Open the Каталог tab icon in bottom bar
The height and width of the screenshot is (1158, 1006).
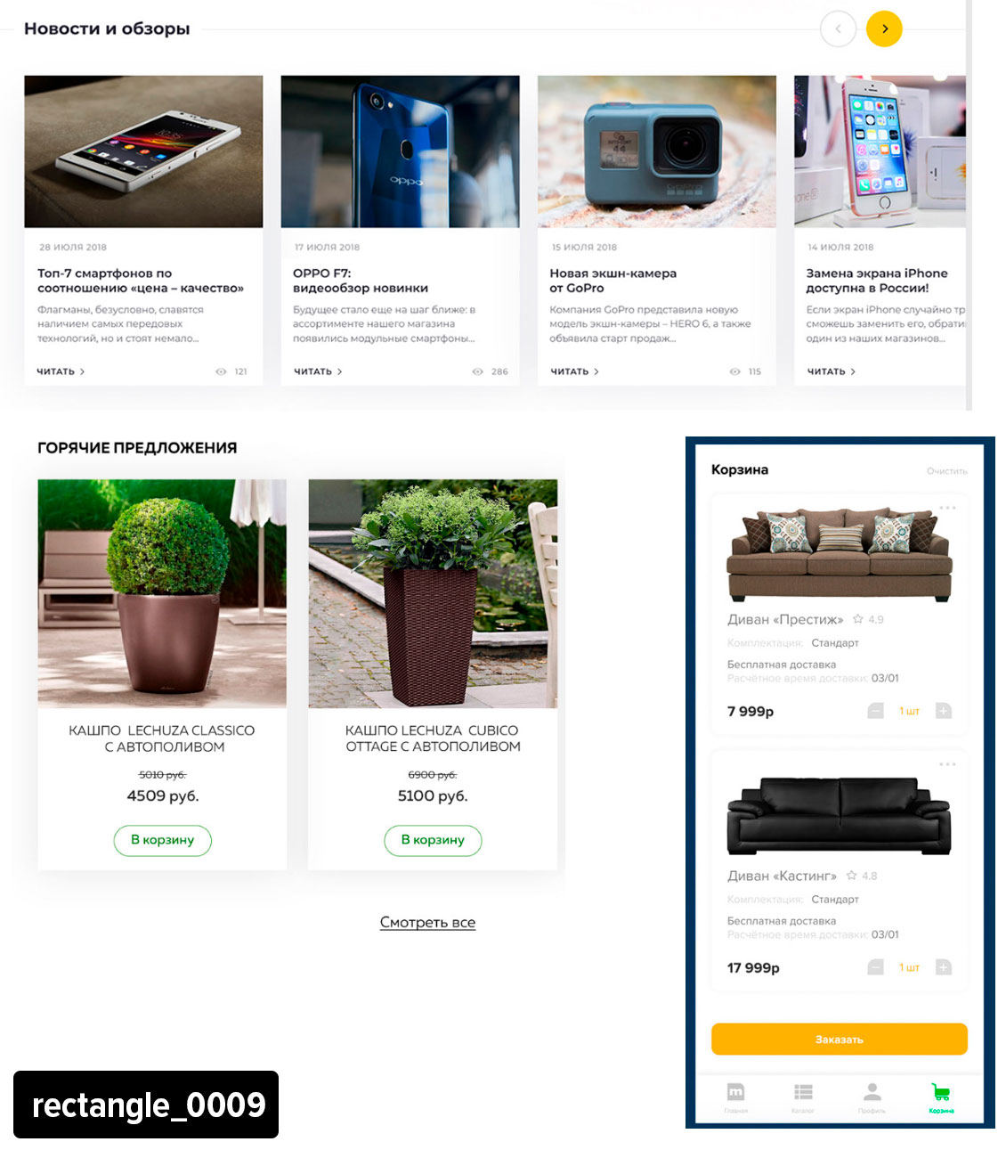click(803, 1092)
